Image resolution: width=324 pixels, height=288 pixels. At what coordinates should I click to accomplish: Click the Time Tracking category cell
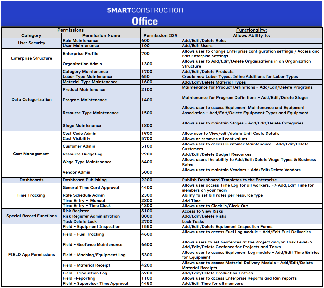31,195
